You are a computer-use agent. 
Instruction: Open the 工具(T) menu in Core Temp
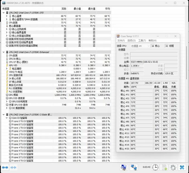click(x=142, y=41)
